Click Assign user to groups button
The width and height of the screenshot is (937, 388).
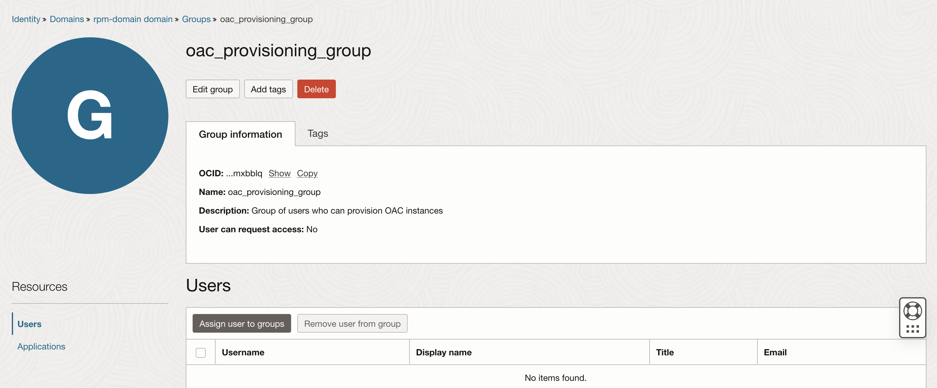[241, 324]
